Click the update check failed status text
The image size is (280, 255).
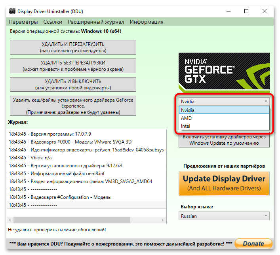click(x=57, y=230)
